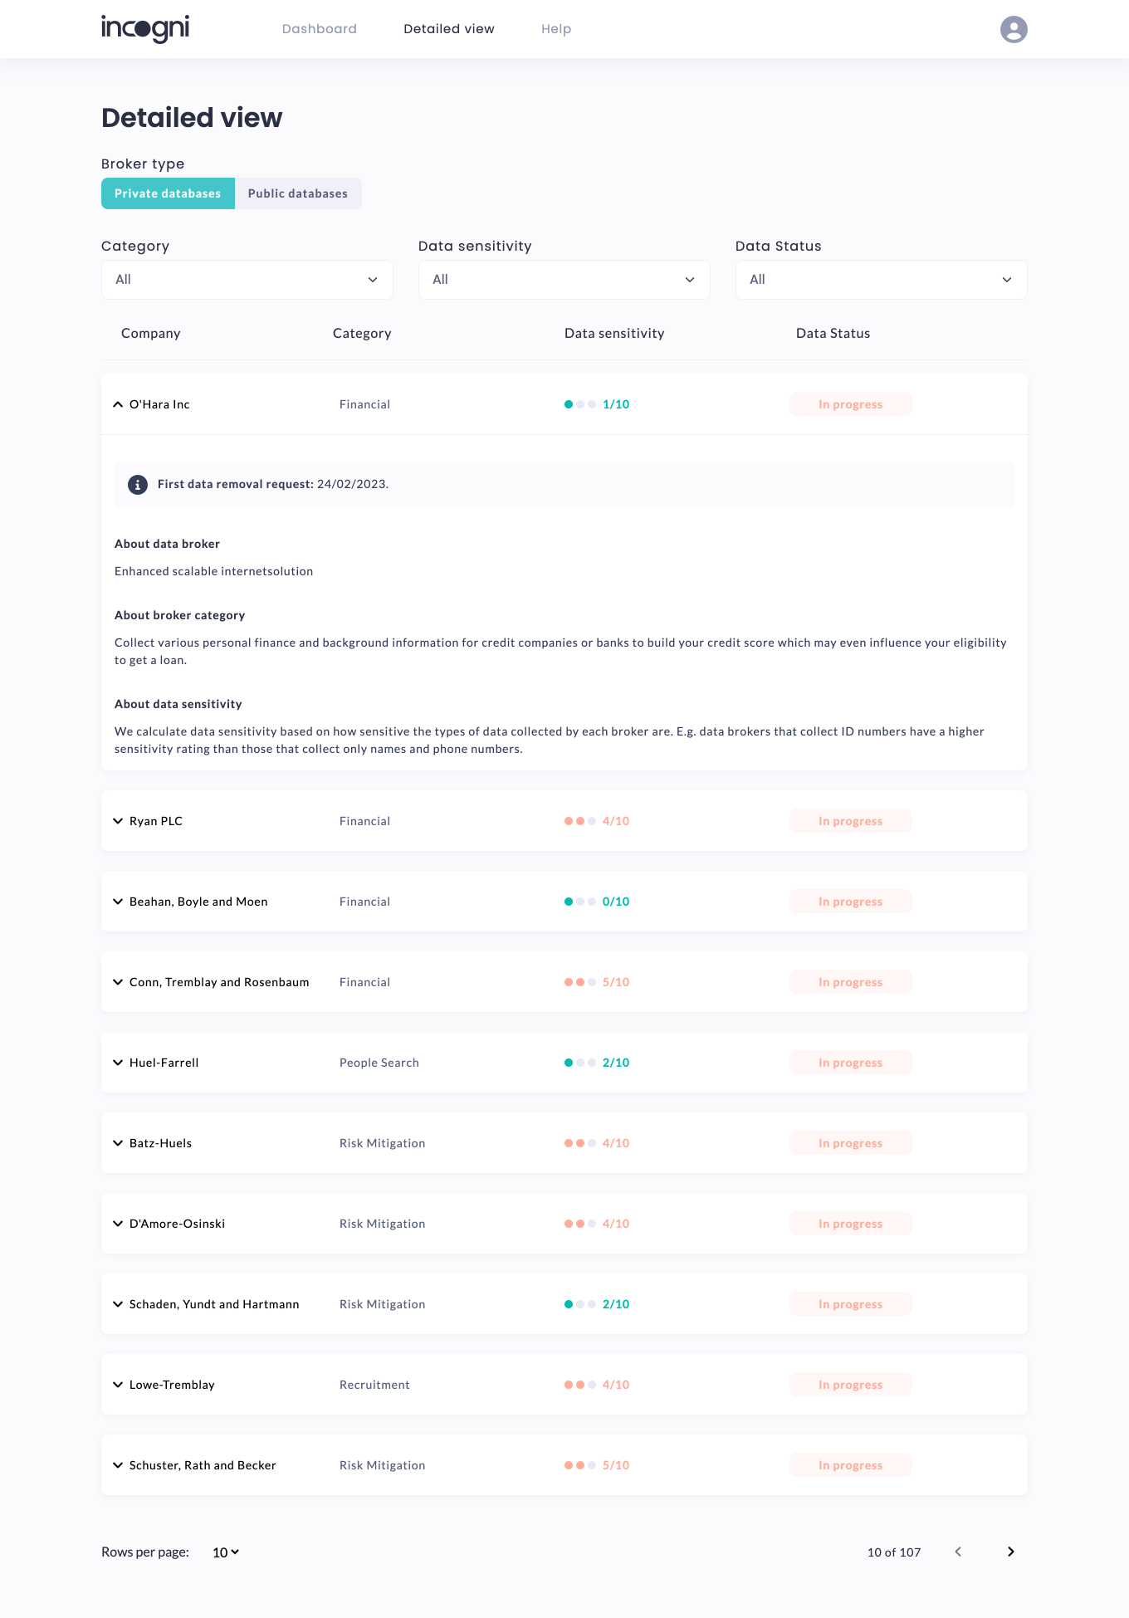1129x1618 pixels.
Task: Expand the Lowe-Tremblay row
Action: click(x=118, y=1385)
